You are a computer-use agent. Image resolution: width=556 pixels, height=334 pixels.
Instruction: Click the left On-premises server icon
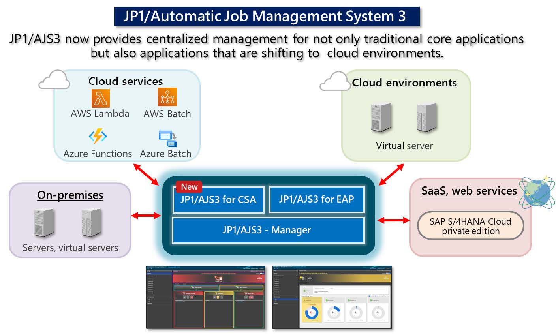(44, 223)
